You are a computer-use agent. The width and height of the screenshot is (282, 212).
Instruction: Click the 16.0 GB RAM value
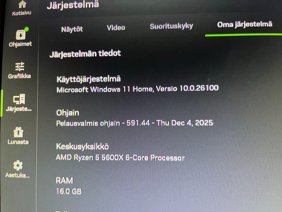tap(69, 191)
